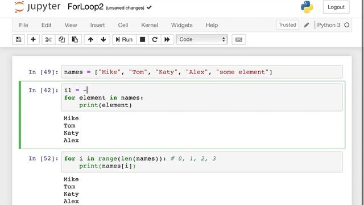Select the In [49] cell prompt
The height and width of the screenshot is (205, 364).
click(43, 72)
